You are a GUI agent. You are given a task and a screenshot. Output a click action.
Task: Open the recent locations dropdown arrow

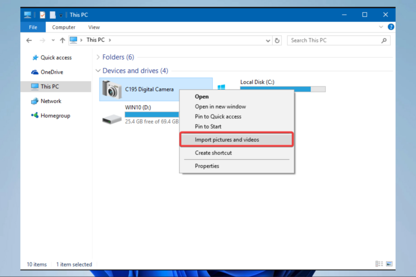(x=53, y=40)
